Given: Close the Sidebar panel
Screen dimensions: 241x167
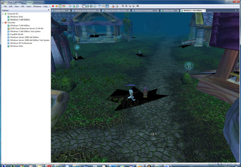Looking at the screenshot, I should [49, 10].
